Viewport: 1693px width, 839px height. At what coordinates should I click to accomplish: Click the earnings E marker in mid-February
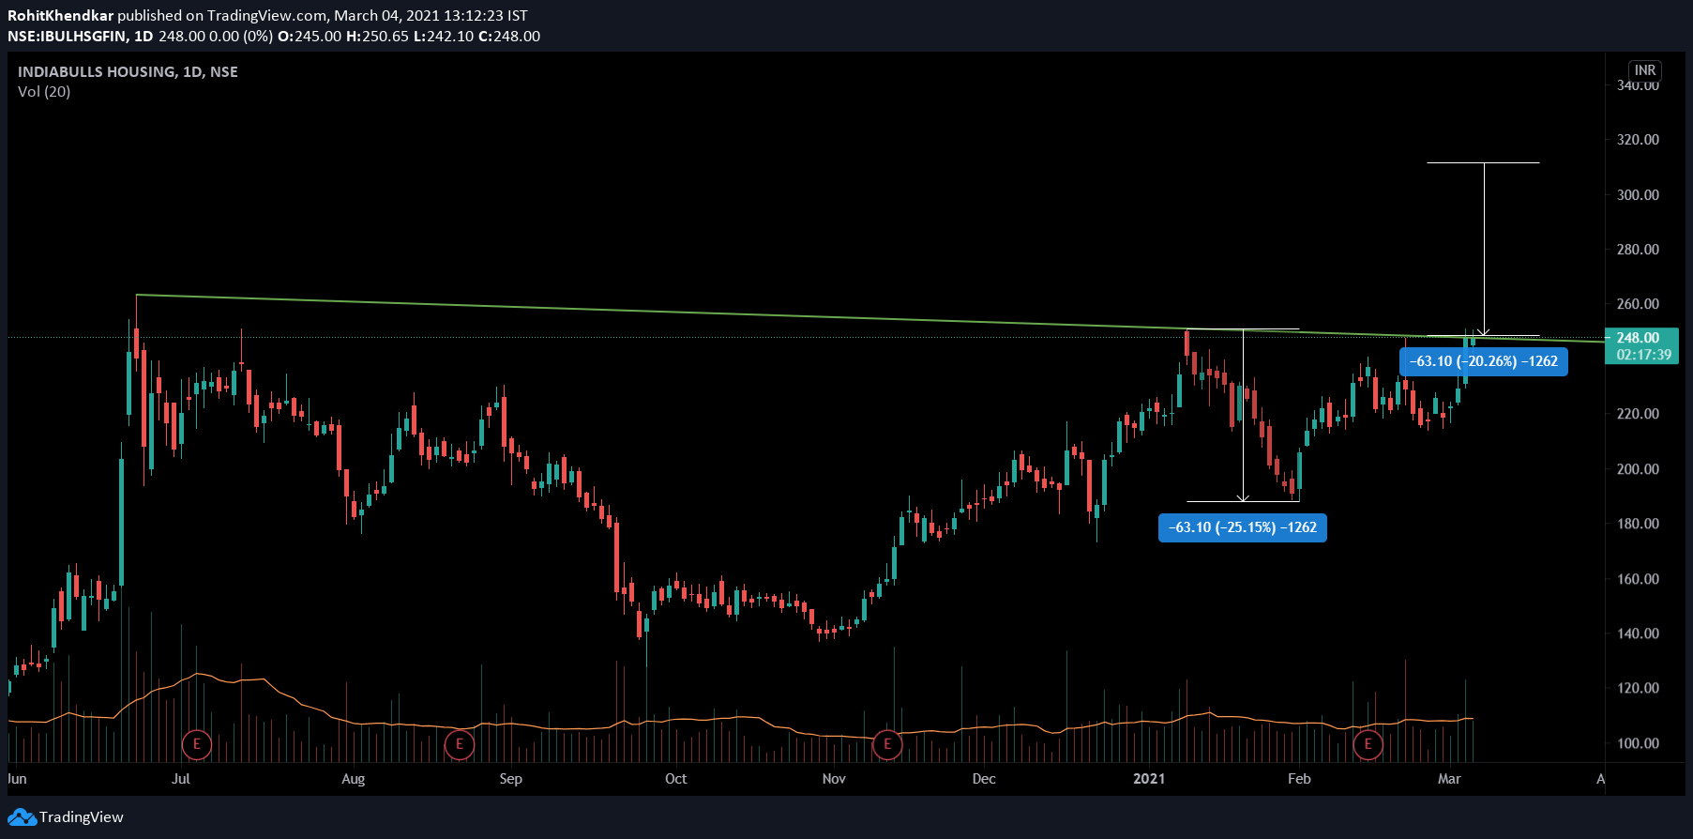point(1368,745)
